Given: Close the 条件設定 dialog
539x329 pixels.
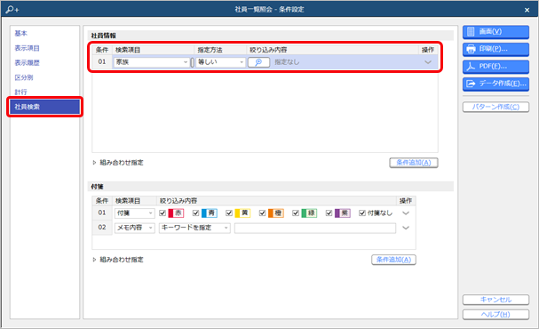Looking at the screenshot, I should 527,10.
